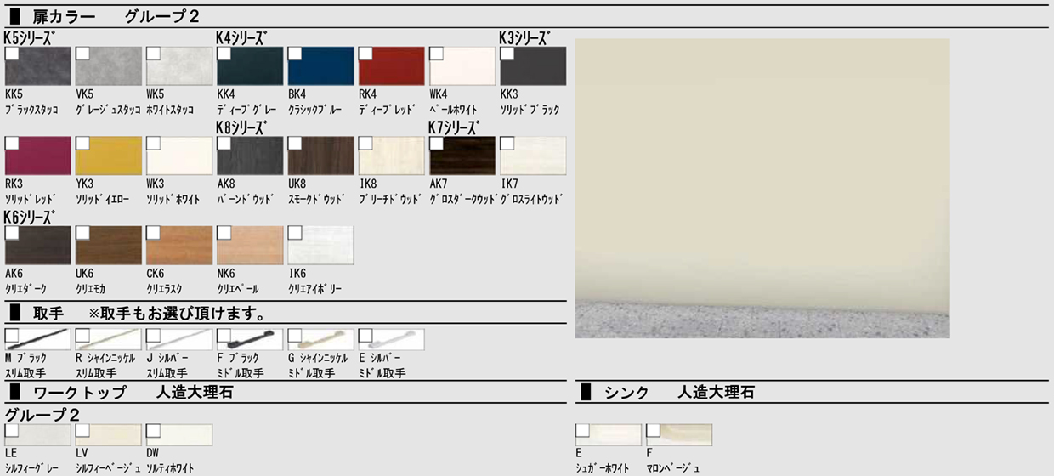Choose the LE シルフィーグレー worktop swatch
This screenshot has width=1054, height=476.
[x=37, y=435]
